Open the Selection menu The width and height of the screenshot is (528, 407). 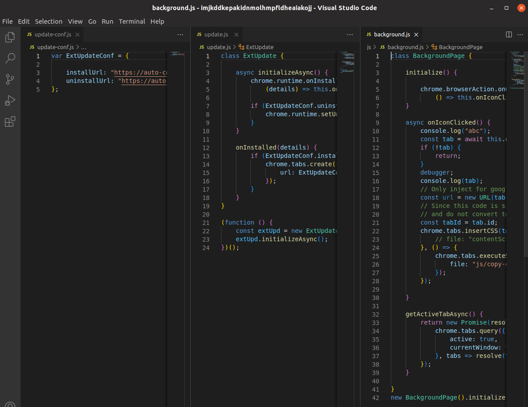[x=49, y=21]
